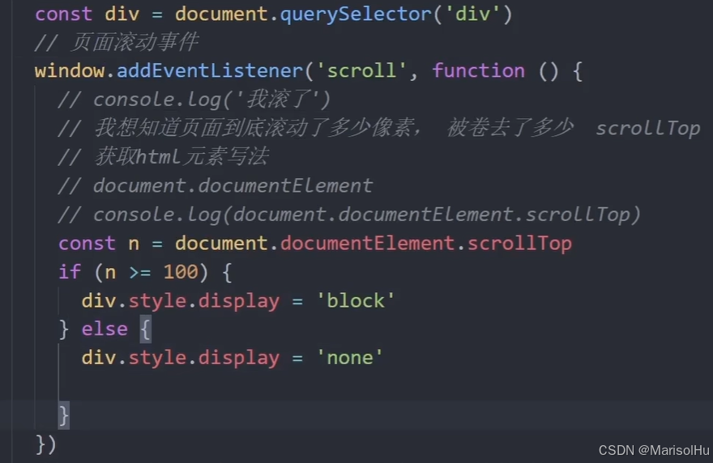Click the 'querySelector' method name
The image size is (713, 463).
(x=356, y=14)
